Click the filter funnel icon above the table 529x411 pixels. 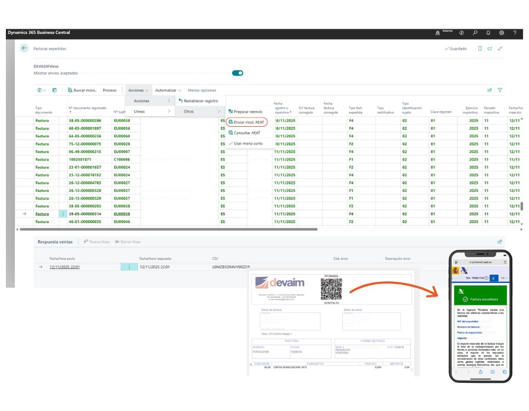(500, 90)
